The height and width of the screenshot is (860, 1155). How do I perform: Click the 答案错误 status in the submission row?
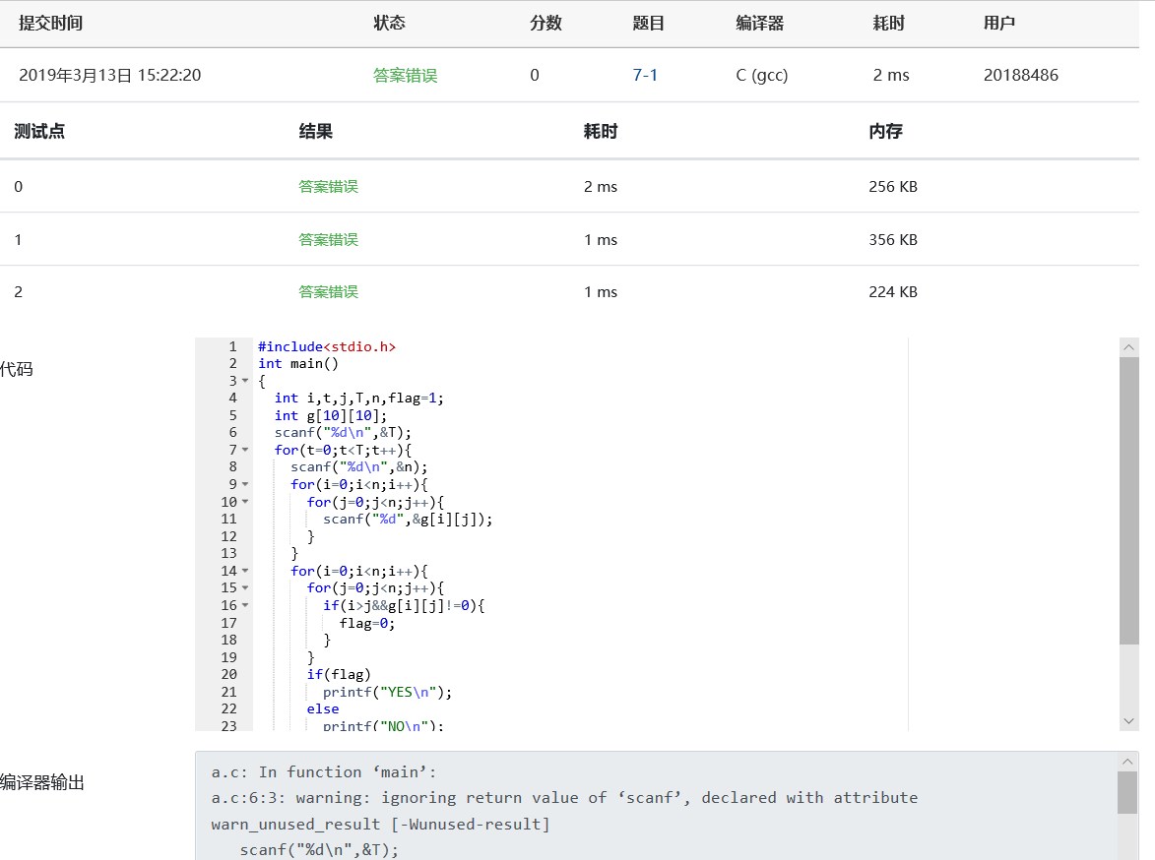click(x=405, y=75)
